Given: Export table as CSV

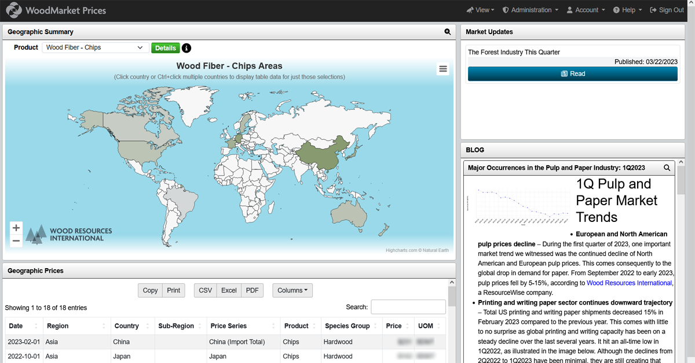Looking at the screenshot, I should [x=206, y=290].
